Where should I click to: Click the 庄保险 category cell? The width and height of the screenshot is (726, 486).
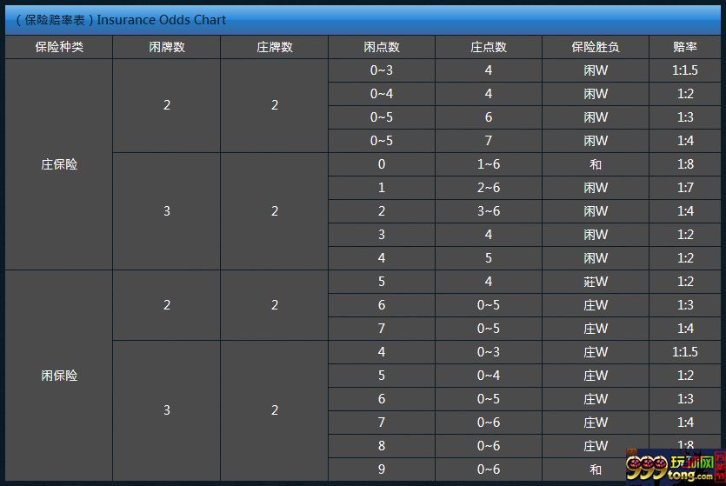[59, 164]
